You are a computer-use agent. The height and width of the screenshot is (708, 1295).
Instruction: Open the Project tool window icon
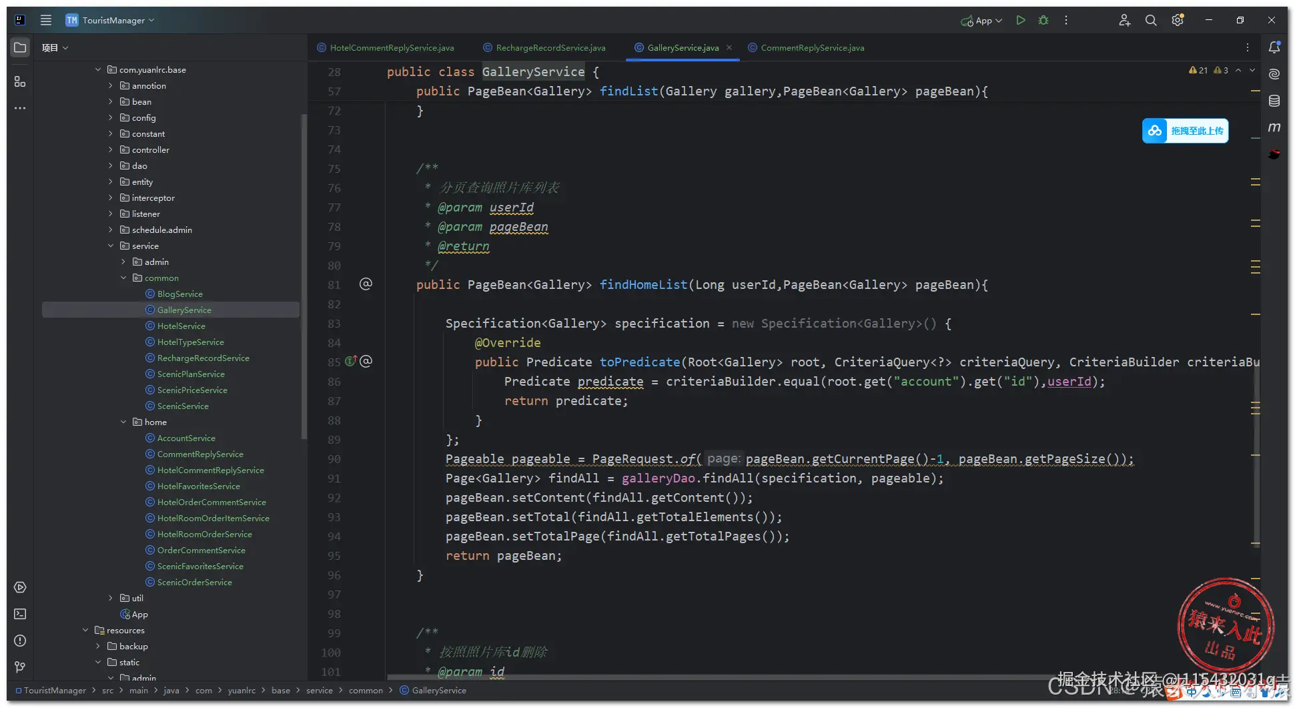(x=20, y=48)
